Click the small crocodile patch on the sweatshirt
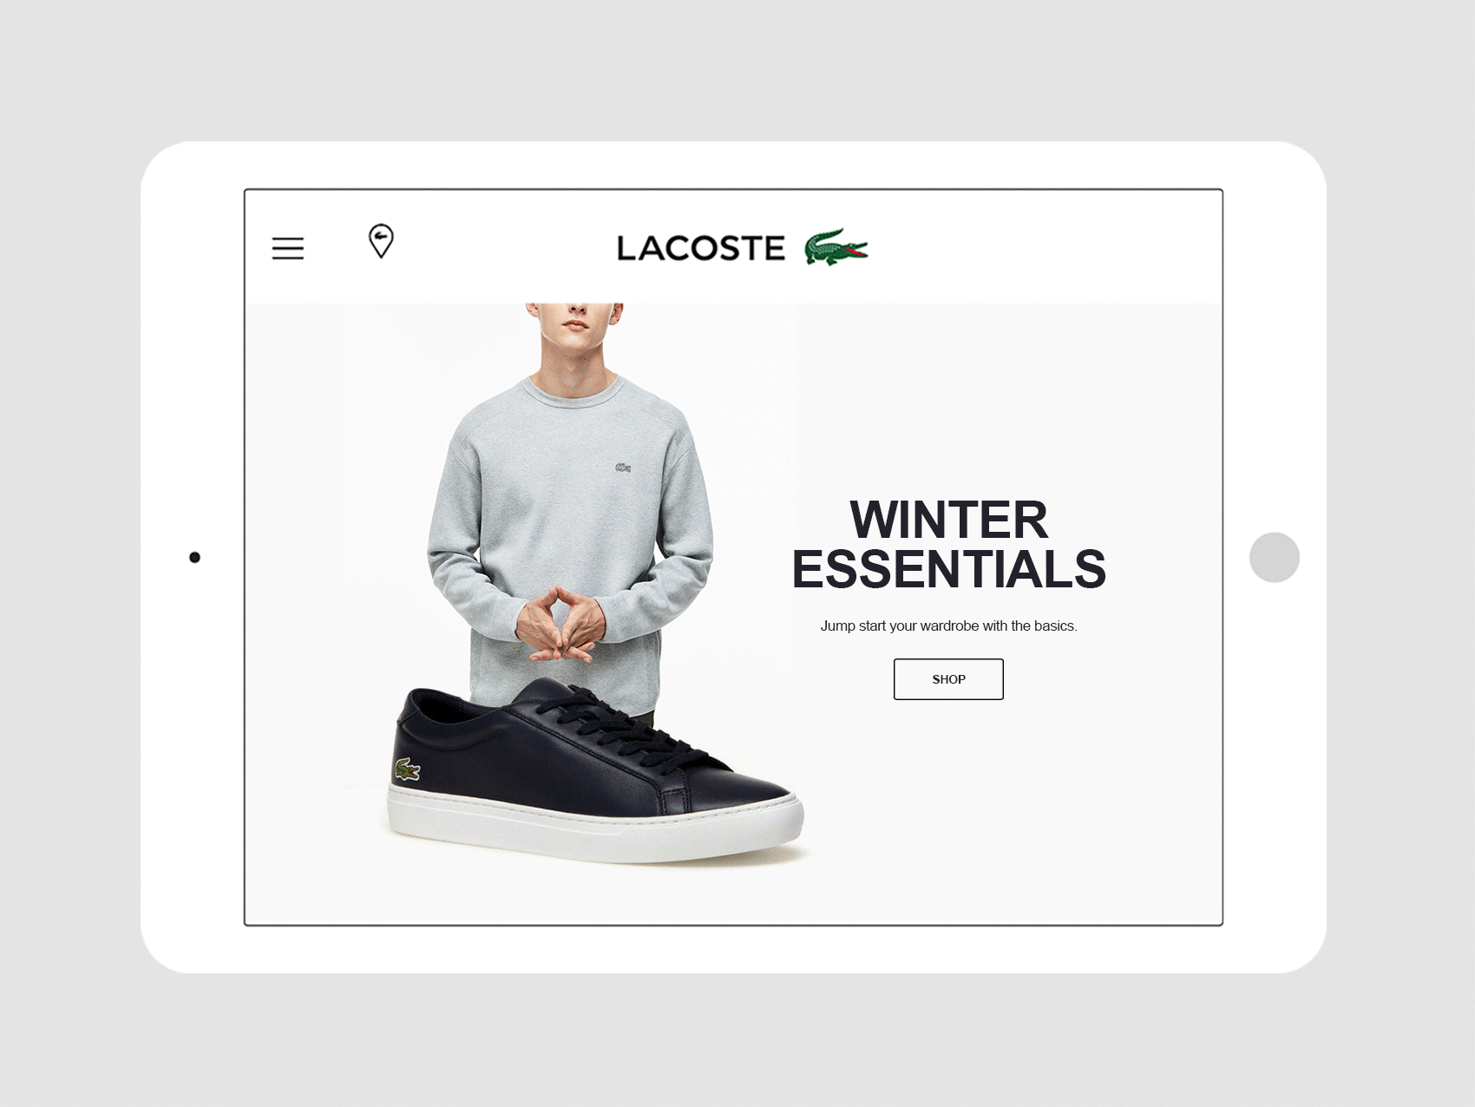 [623, 468]
